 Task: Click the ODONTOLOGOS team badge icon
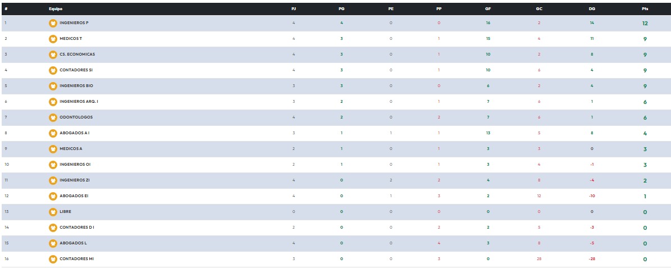pyautogui.click(x=53, y=117)
